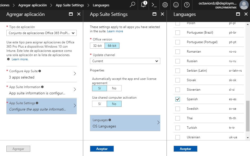Go to App Suite Settings breadcrumb

(x=70, y=5)
